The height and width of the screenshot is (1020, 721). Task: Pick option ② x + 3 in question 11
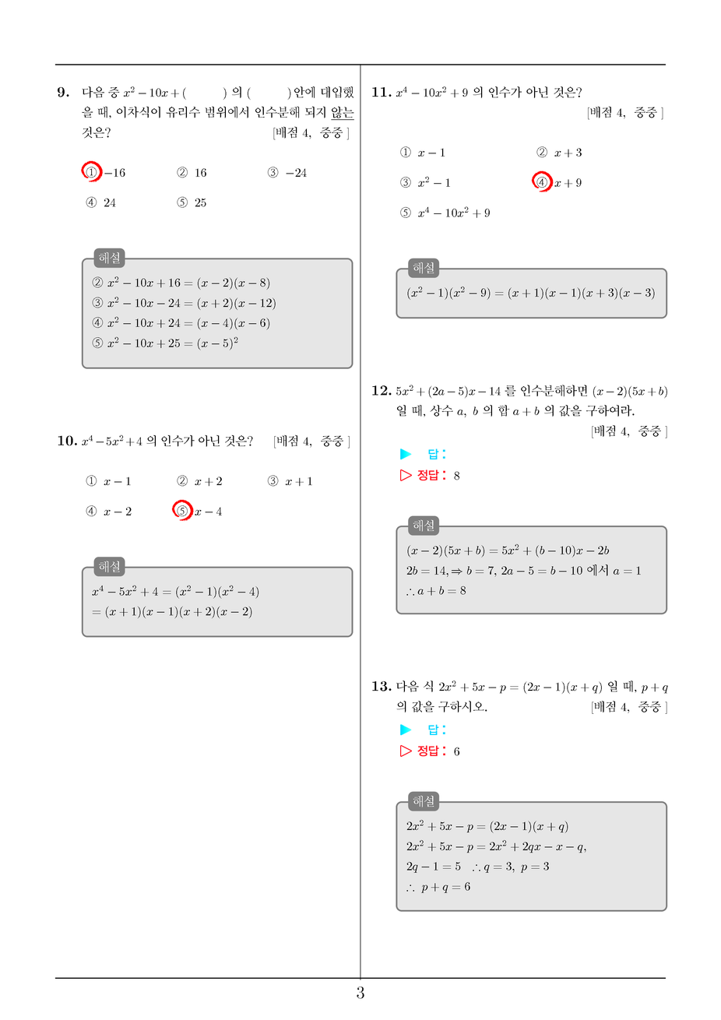(559, 153)
